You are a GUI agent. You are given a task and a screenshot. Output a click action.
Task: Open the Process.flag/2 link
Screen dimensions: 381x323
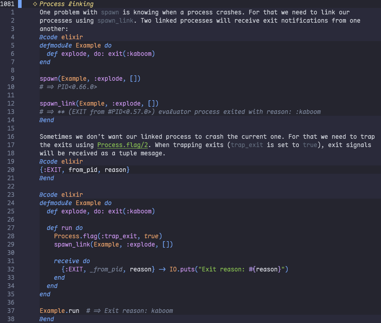123,145
